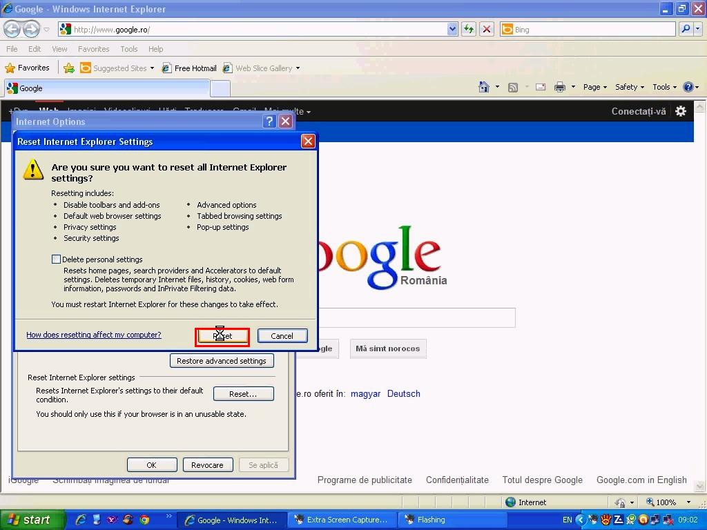Click the Help question mark icon in command bar
The height and width of the screenshot is (530, 707).
click(688, 87)
